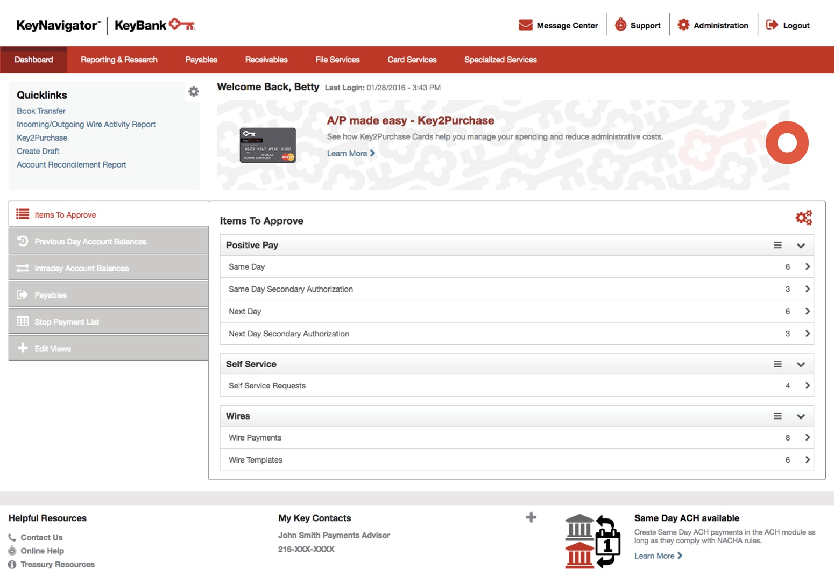Click the Contact Us link

[41, 537]
